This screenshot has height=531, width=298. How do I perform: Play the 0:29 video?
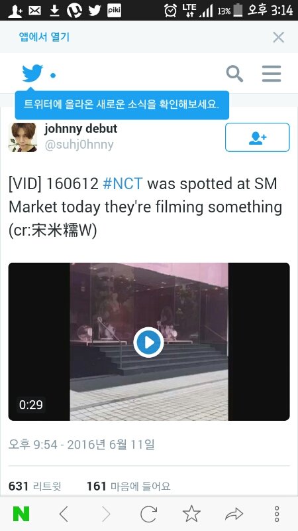[x=148, y=342]
